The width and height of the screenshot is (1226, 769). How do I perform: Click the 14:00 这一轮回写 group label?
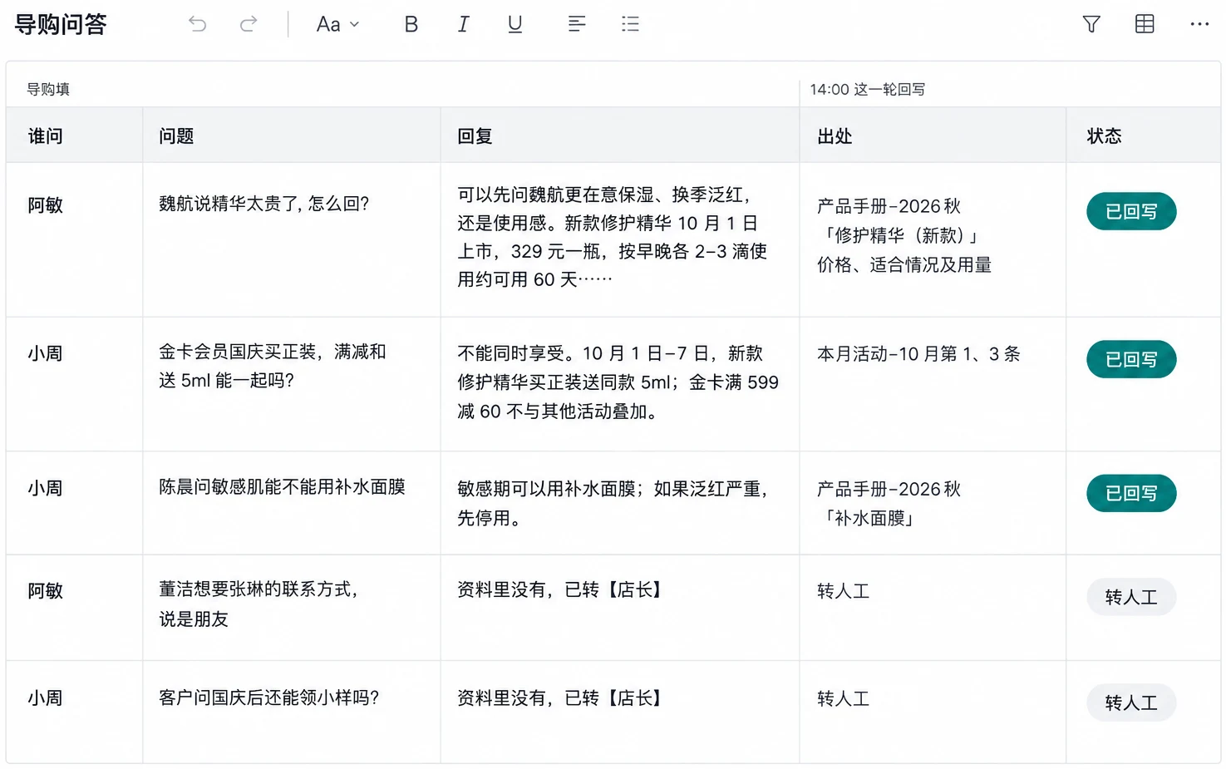867,89
